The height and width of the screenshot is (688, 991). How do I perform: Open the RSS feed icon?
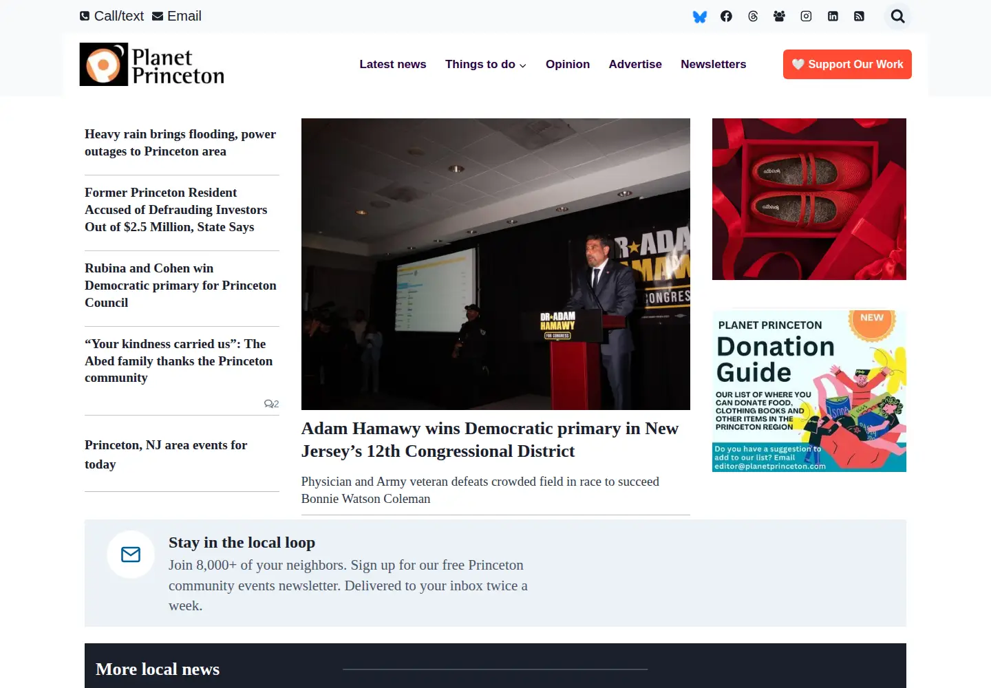click(x=859, y=17)
